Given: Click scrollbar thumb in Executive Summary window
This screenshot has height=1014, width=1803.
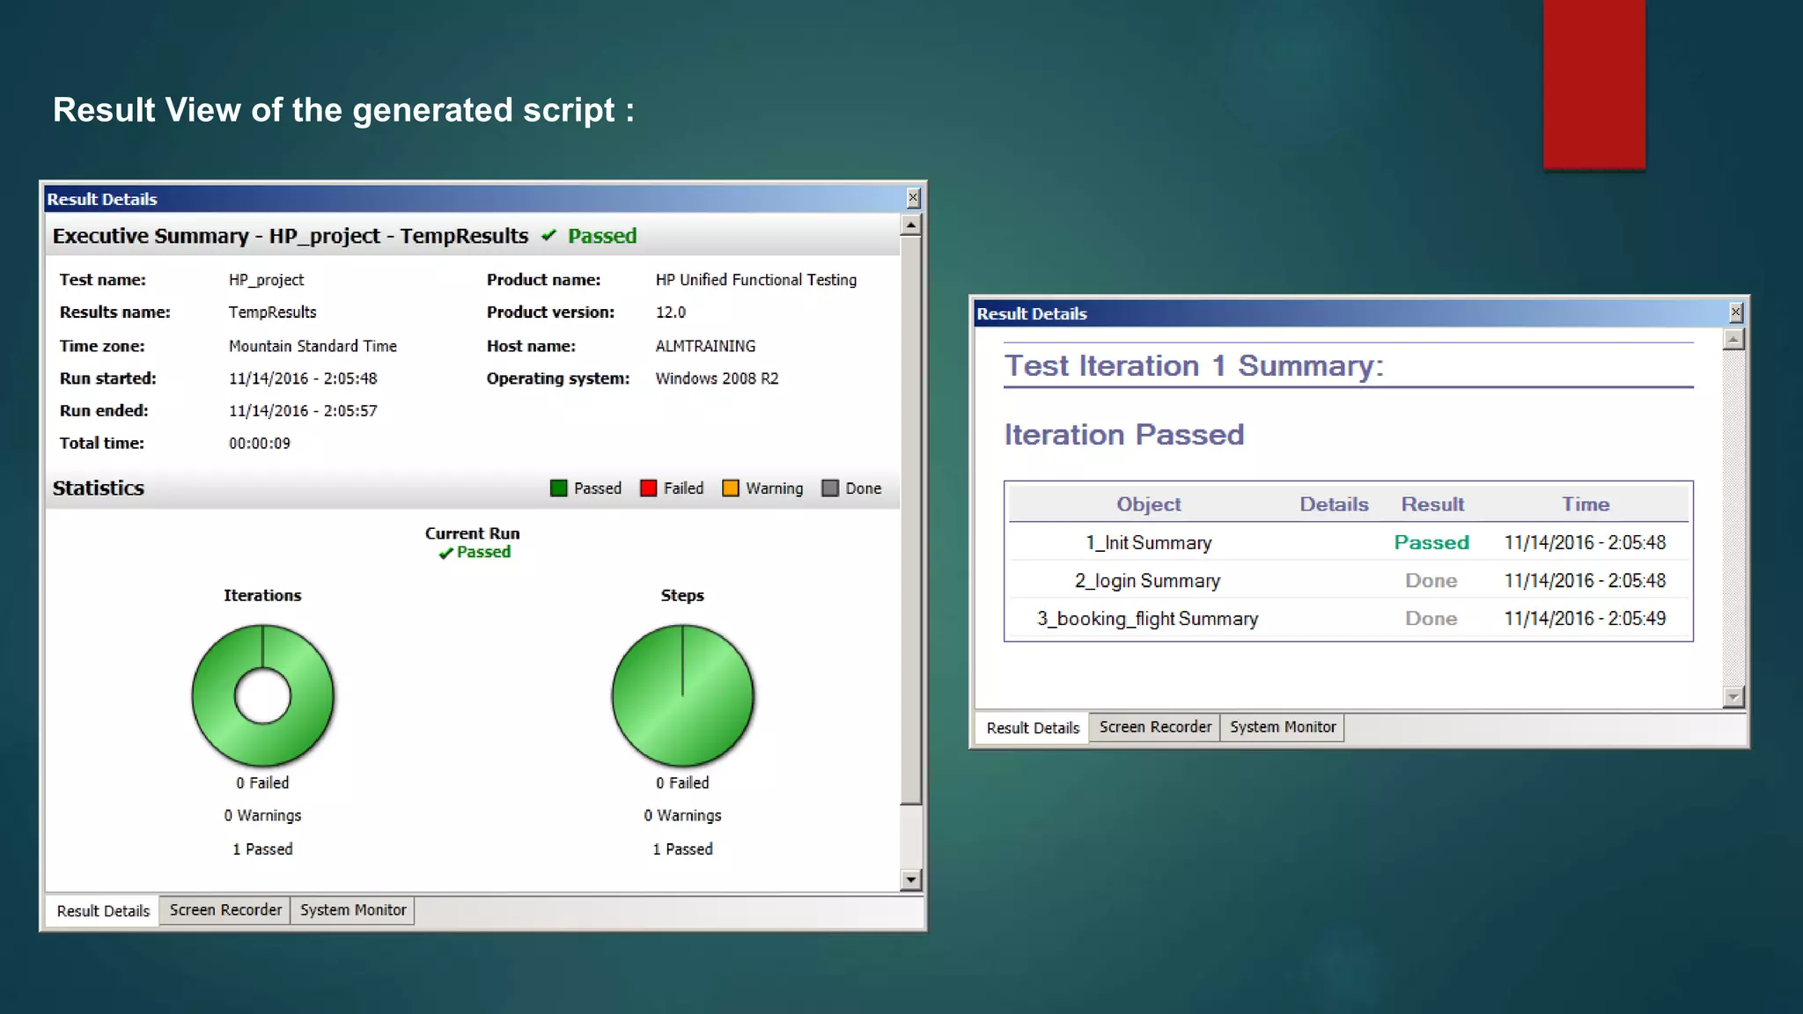Looking at the screenshot, I should 911,519.
